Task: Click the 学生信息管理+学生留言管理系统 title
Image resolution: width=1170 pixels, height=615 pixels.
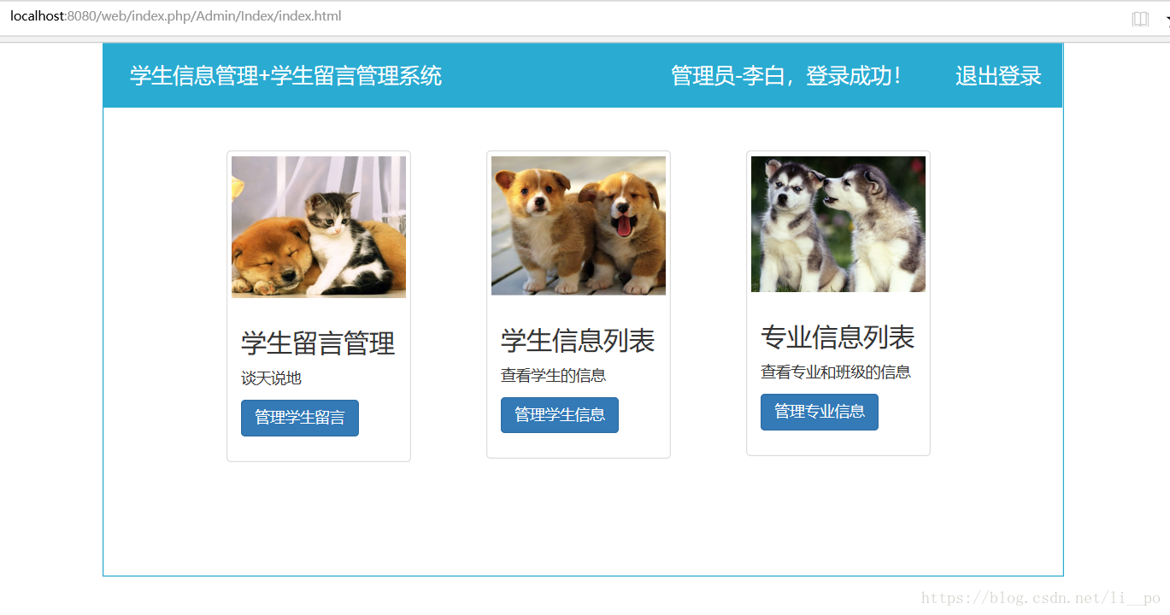Action: click(x=285, y=76)
